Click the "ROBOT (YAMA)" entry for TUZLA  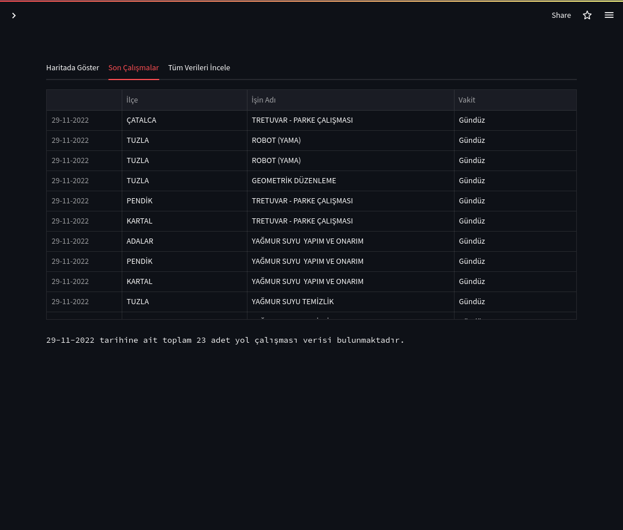pyautogui.click(x=276, y=140)
